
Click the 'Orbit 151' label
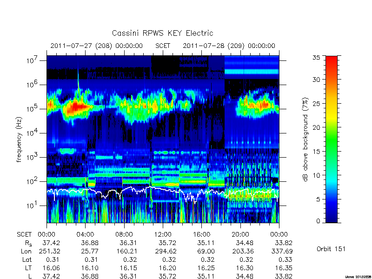click(x=331, y=249)
